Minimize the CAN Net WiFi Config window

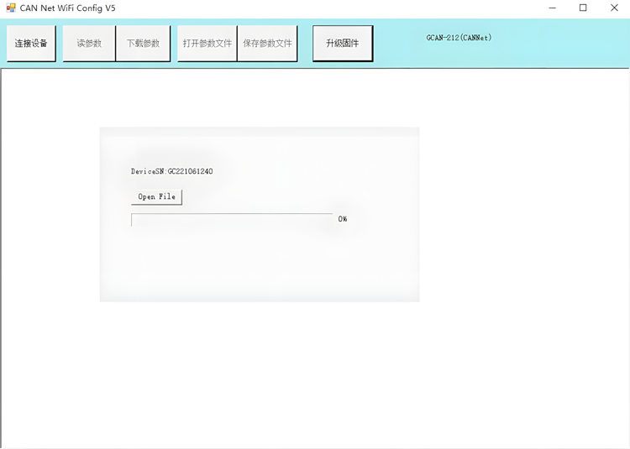pyautogui.click(x=552, y=8)
